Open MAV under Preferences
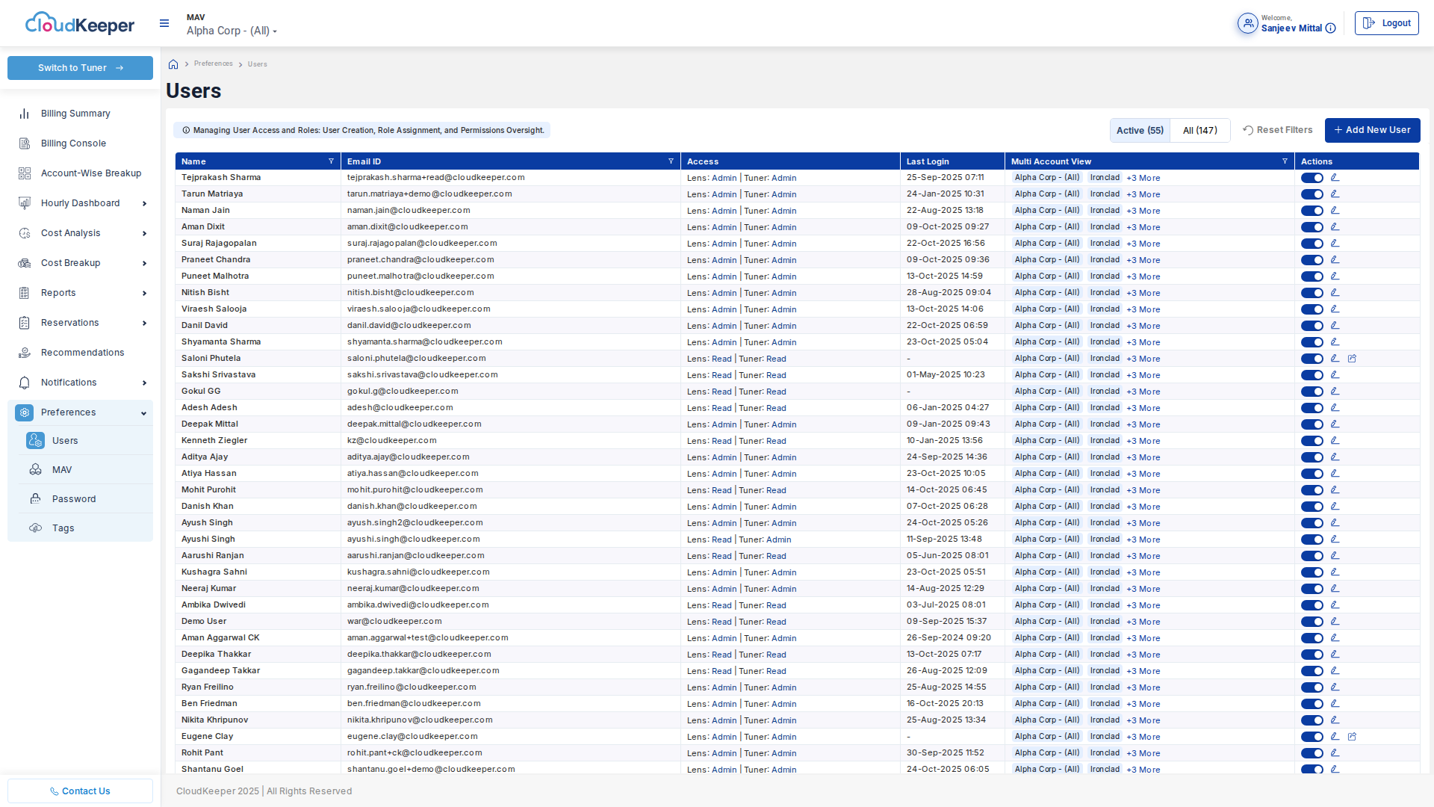The image size is (1434, 807). click(62, 470)
